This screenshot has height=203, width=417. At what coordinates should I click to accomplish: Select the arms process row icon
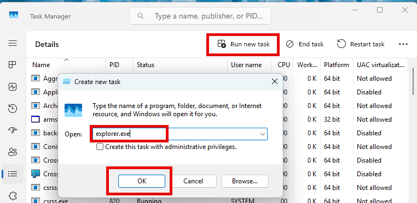click(36, 120)
